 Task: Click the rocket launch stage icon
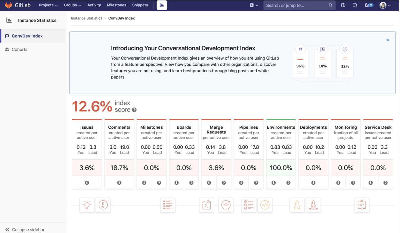[x=297, y=205]
